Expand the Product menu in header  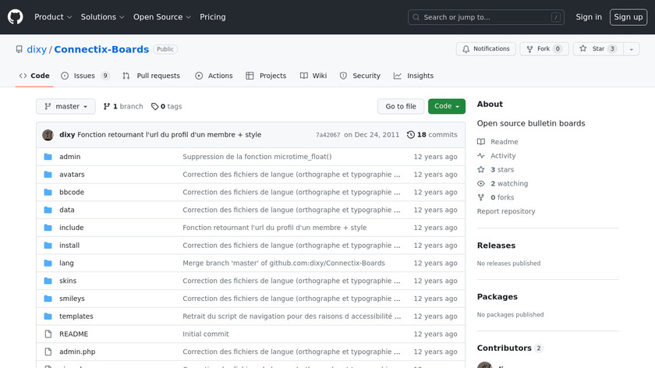coord(53,17)
